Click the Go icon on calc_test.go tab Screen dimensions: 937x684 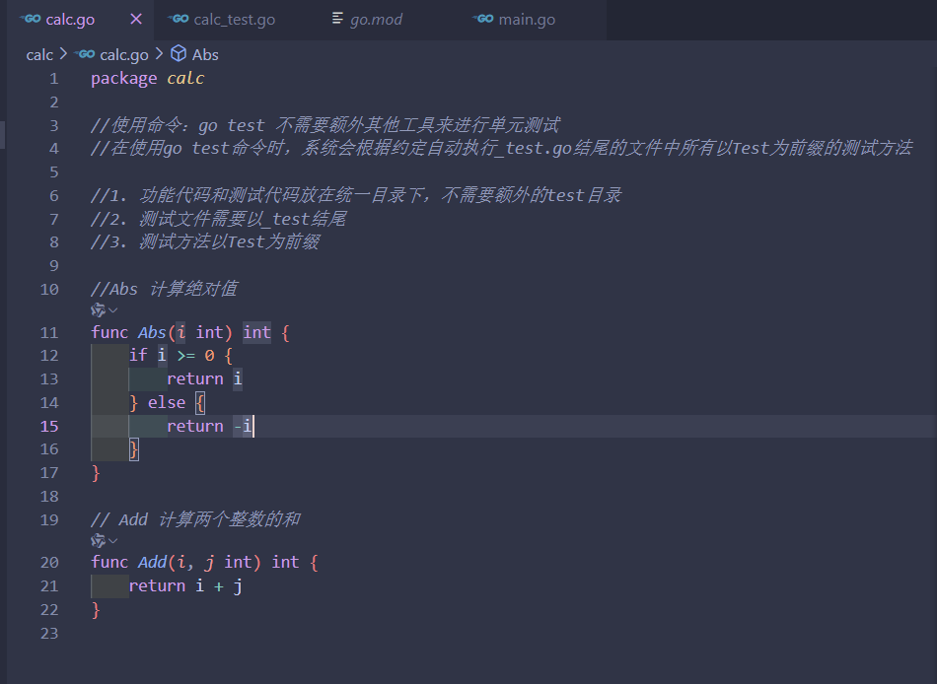click(x=179, y=19)
